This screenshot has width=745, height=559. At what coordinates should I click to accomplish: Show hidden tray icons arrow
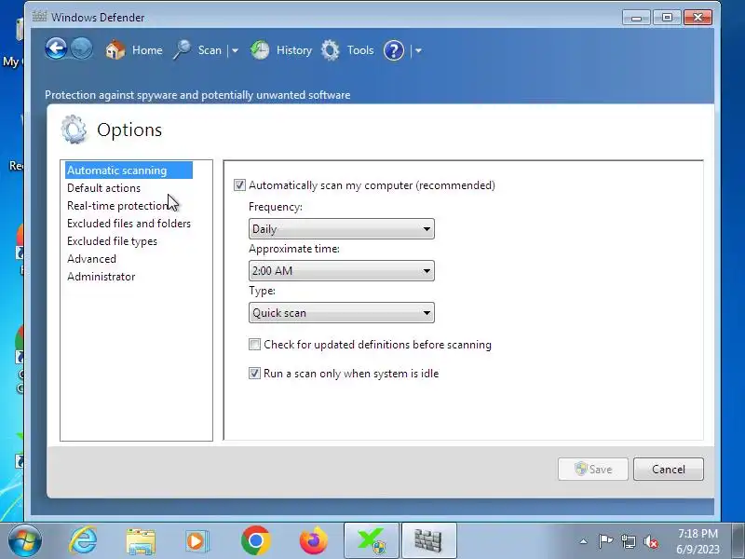584,541
